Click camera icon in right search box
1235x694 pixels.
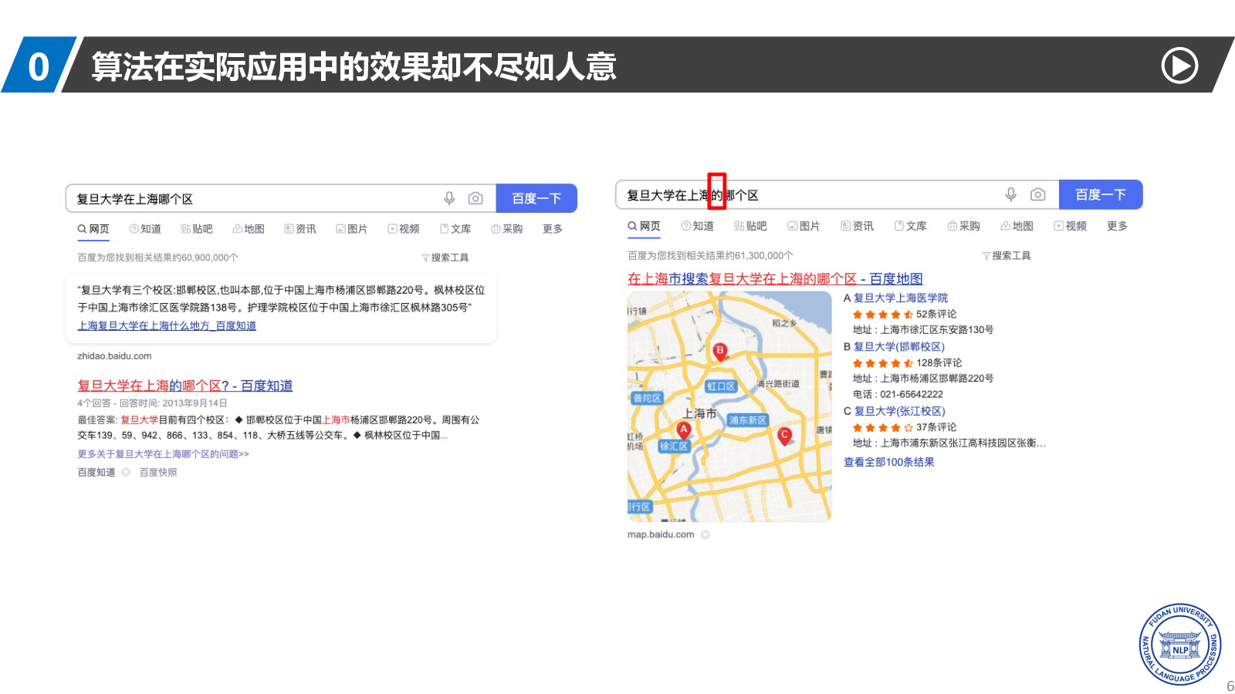coord(1038,194)
